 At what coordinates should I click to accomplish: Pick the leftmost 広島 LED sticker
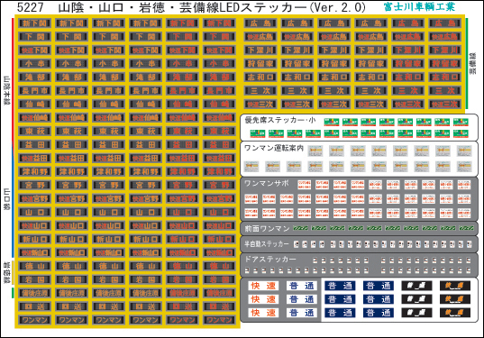[260, 23]
